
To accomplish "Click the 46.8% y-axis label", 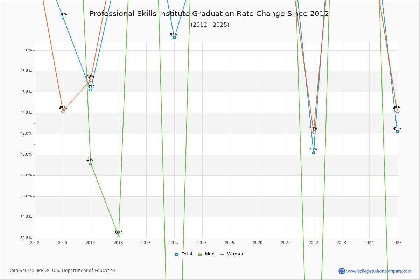I will click(26, 92).
